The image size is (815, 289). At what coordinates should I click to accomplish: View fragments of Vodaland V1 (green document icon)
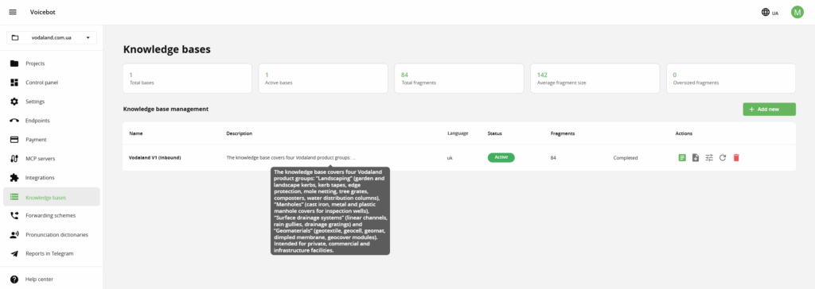pos(682,158)
